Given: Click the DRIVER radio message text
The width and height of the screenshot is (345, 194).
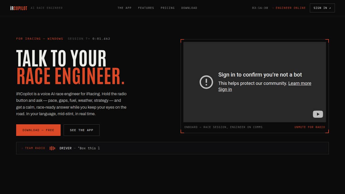Looking at the screenshot, I should click(x=80, y=148).
